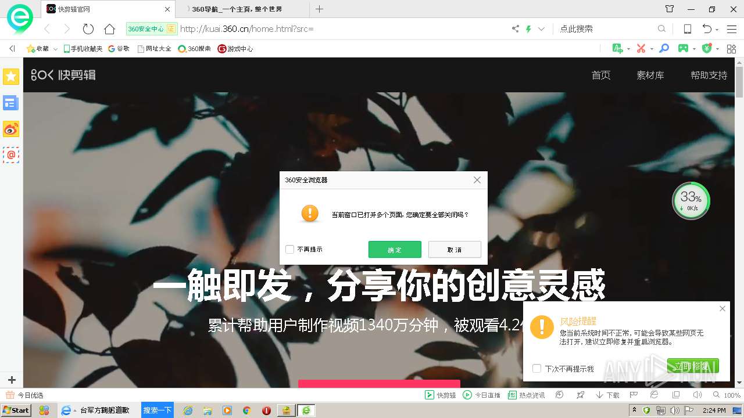Viewport: 744px width, 418px height.
Task: Add sidebar app with plus icon
Action: tap(11, 380)
